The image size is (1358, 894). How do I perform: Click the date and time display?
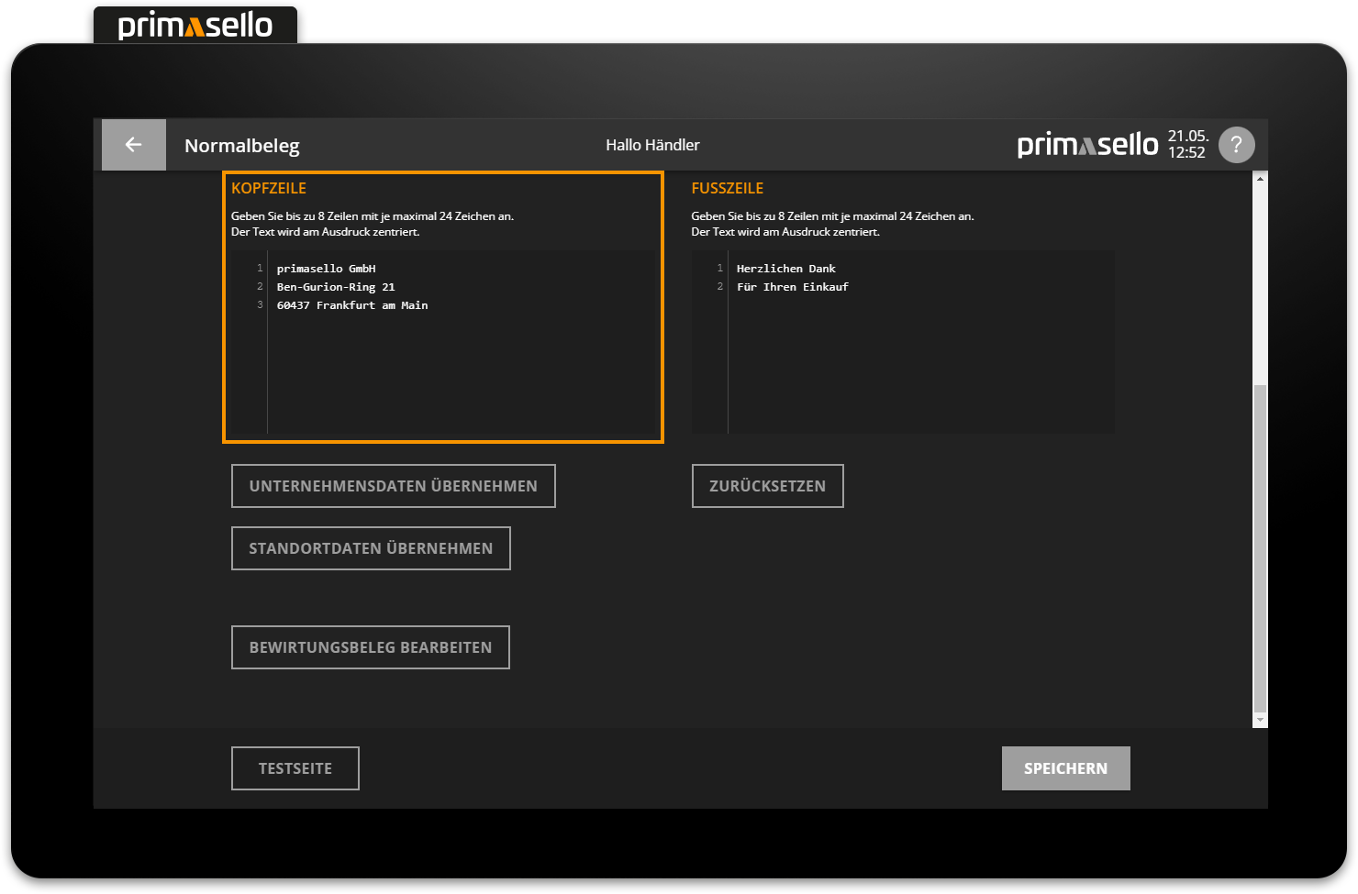1187,145
